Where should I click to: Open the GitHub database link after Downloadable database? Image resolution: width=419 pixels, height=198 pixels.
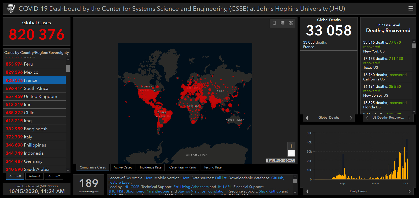[x=277, y=178]
